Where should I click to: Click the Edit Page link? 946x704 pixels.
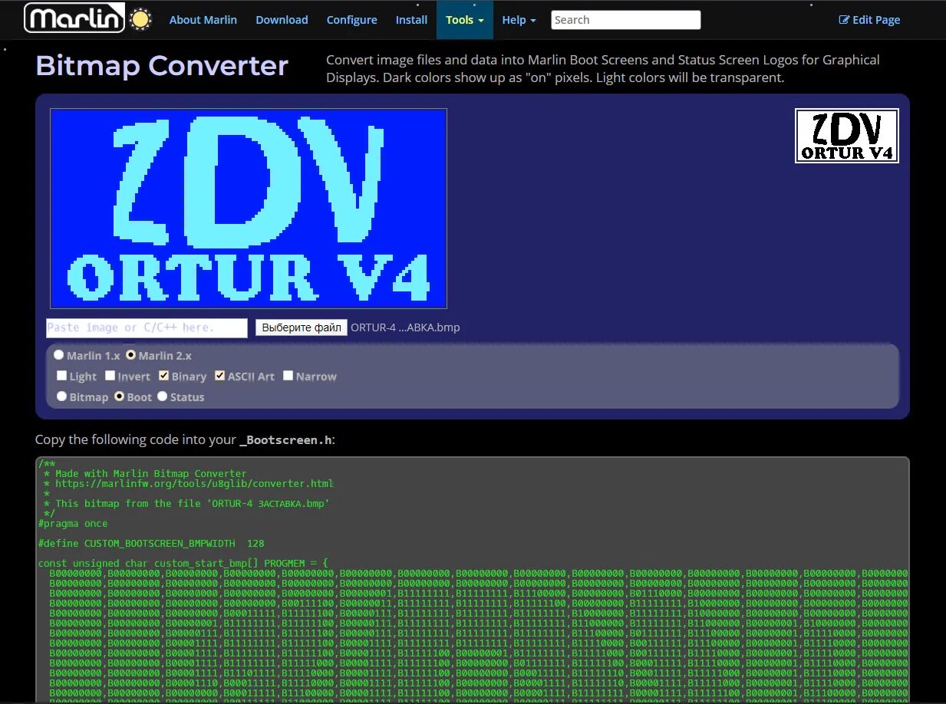pos(869,20)
